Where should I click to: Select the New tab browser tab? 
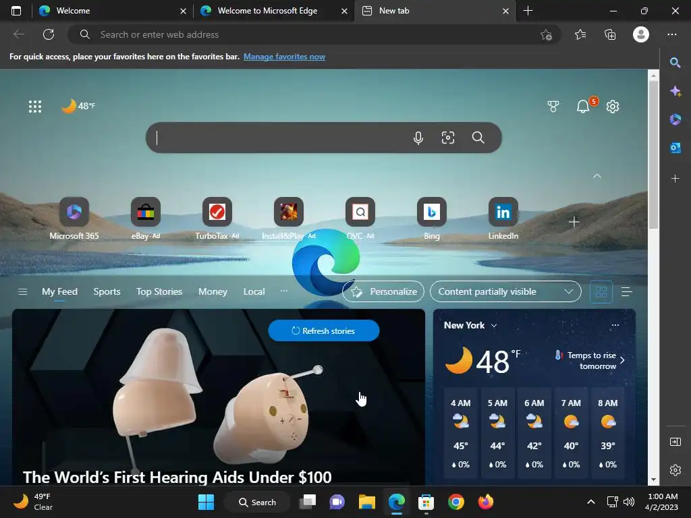pyautogui.click(x=435, y=11)
